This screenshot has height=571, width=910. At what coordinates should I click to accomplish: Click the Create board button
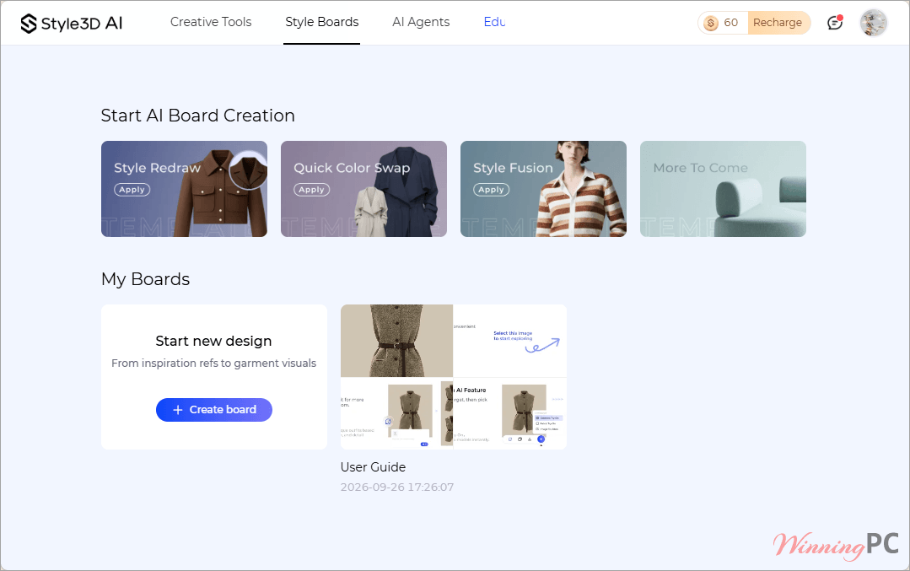[x=214, y=410]
